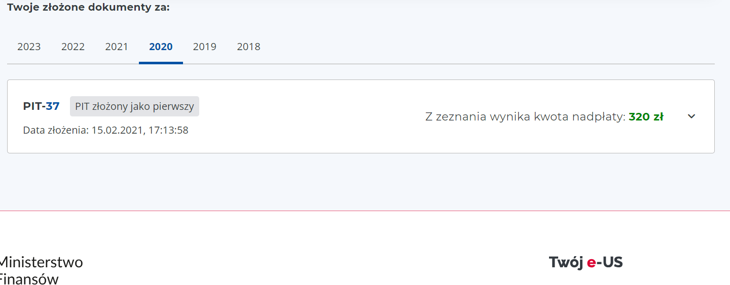Click the submission date 15.02.2021
Viewport: 730px width, 285px height.
coord(117,131)
